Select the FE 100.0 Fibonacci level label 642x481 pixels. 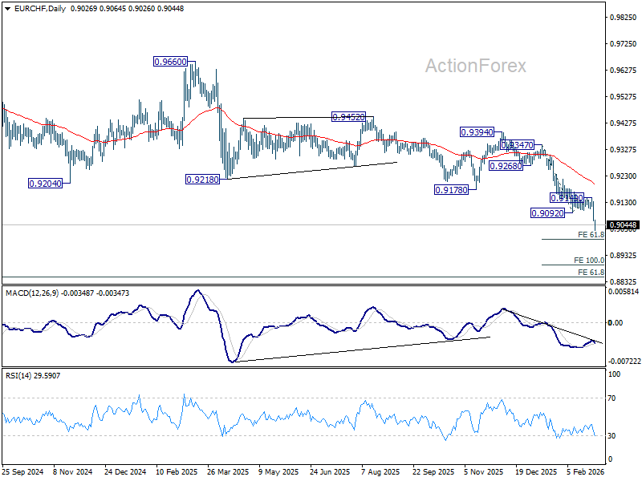pos(589,260)
